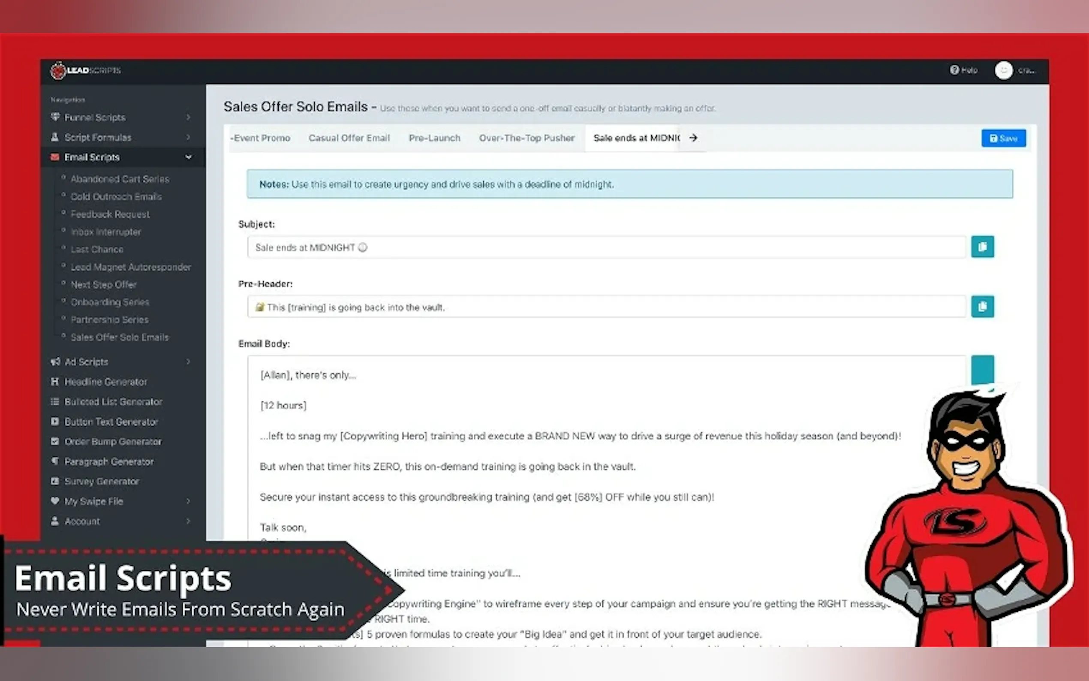The width and height of the screenshot is (1089, 681).
Task: Click the Help question mark icon
Action: [954, 70]
